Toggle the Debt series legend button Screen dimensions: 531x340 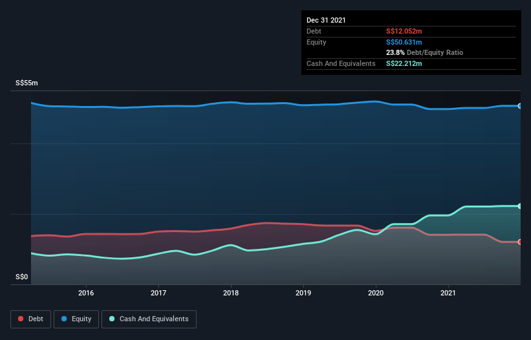(x=31, y=319)
